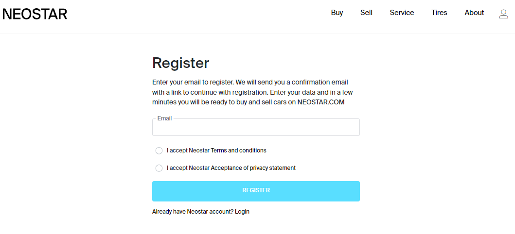Open the About page
Image resolution: width=515 pixels, height=234 pixels.
point(474,13)
